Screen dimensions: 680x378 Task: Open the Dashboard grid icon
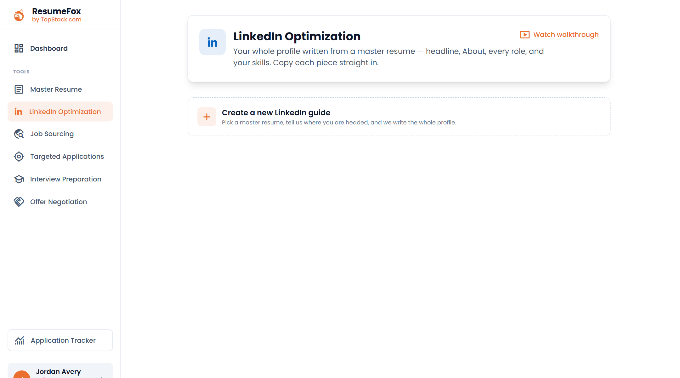click(x=19, y=48)
